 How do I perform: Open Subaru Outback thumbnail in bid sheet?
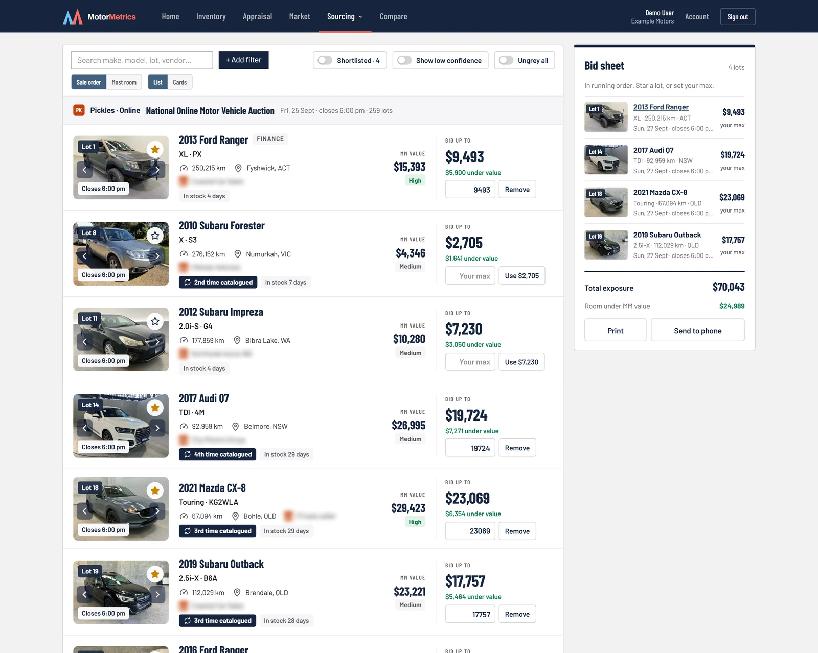coord(606,245)
